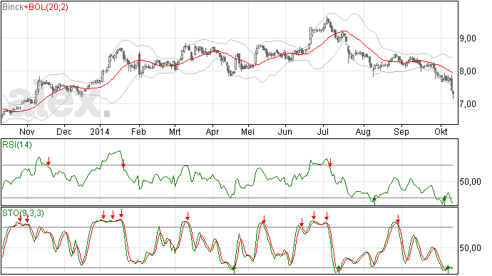492x276 pixels.
Task: Click the green STO buy arrow in late April
Action: pos(234,270)
